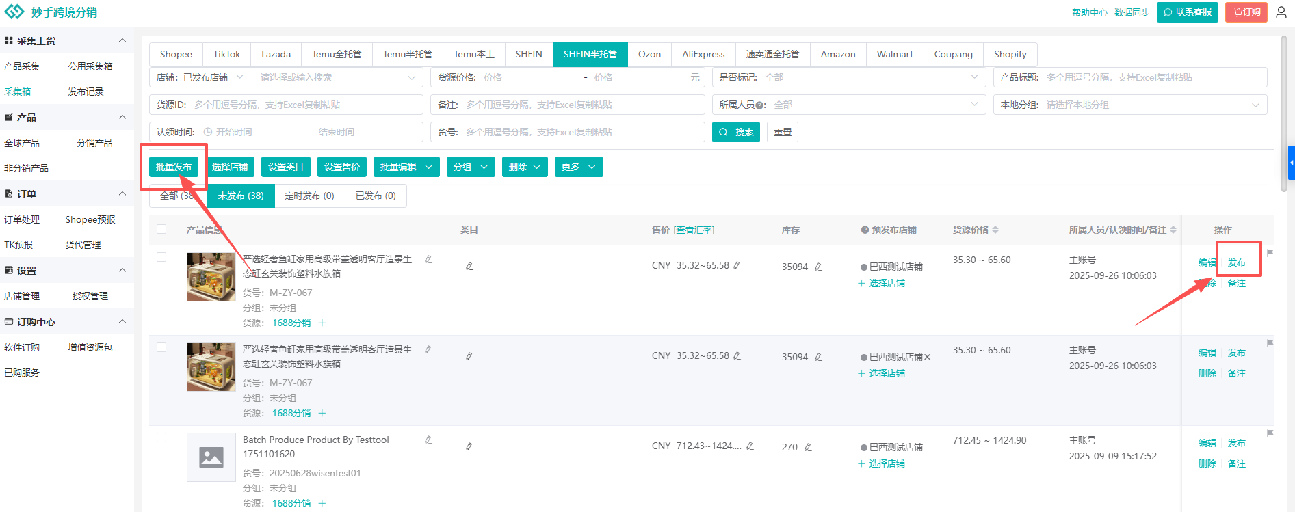The width and height of the screenshot is (1295, 512).
Task: Collapse the 采集上货 sidebar section
Action: 122,41
